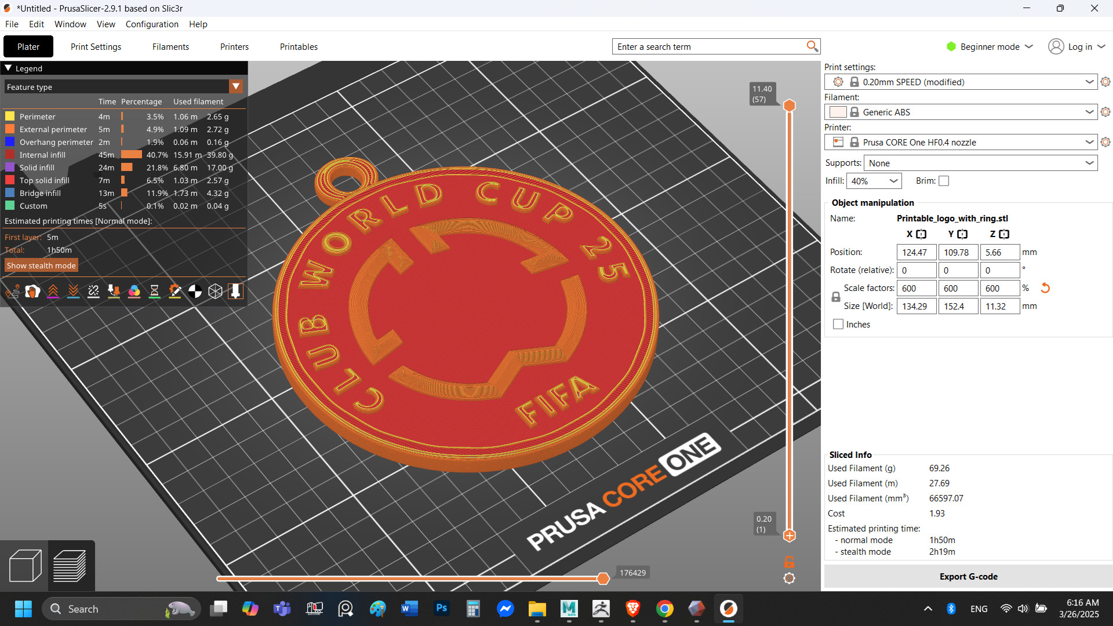This screenshot has width=1113, height=626.
Task: Toggle tool changes icon in legend
Action: click(x=114, y=292)
